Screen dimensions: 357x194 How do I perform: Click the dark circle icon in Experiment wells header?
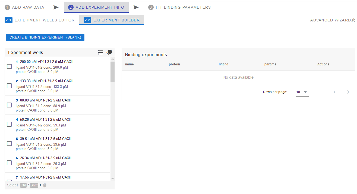pyautogui.click(x=109, y=52)
